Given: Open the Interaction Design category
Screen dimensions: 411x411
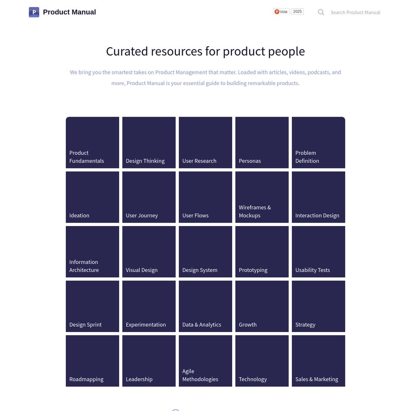Looking at the screenshot, I should point(319,197).
